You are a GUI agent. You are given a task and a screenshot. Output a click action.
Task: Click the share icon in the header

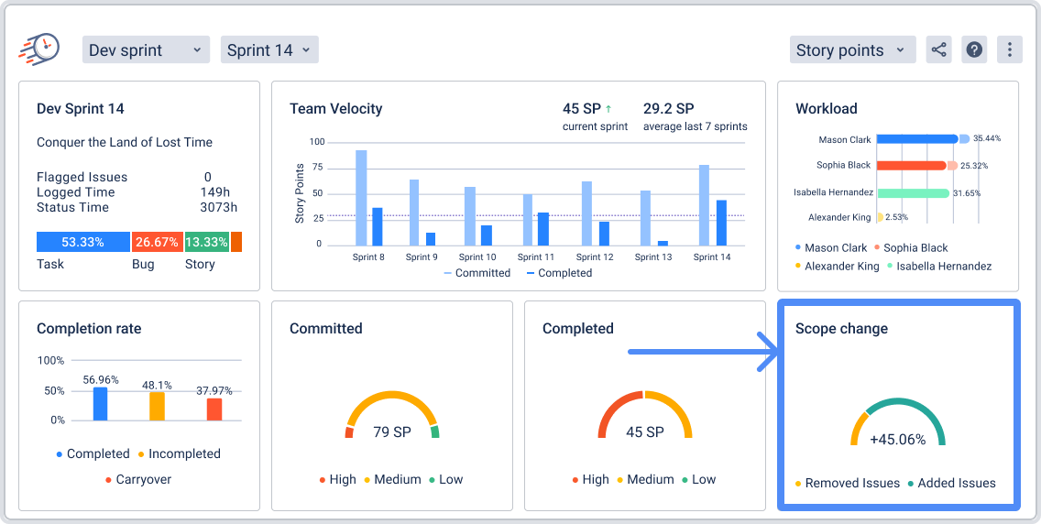[x=938, y=49]
